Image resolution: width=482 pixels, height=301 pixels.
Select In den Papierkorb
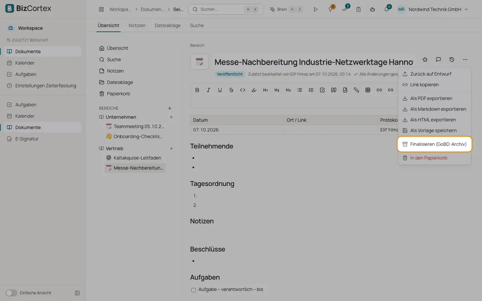click(434, 158)
